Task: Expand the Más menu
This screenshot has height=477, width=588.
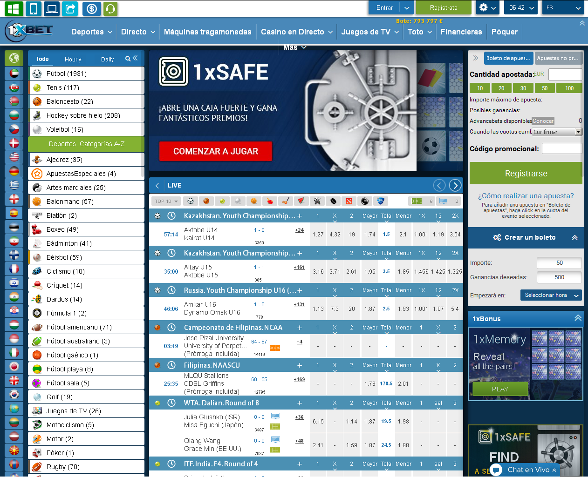Action: click(x=294, y=47)
